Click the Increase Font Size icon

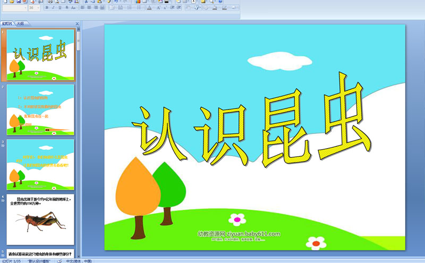[x=158, y=8]
